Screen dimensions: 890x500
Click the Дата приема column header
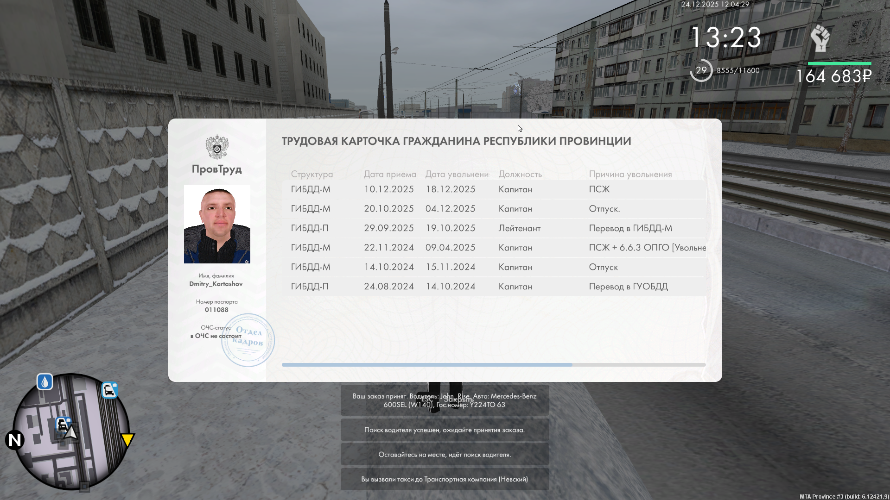tap(389, 174)
